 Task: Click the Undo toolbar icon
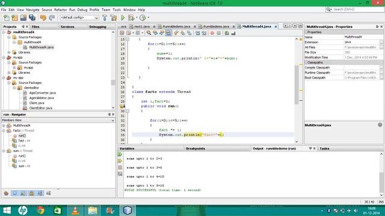point(43,17)
